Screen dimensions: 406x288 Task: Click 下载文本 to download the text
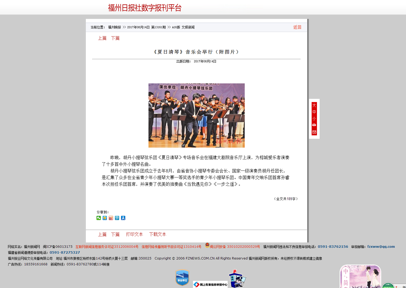pyautogui.click(x=158, y=234)
